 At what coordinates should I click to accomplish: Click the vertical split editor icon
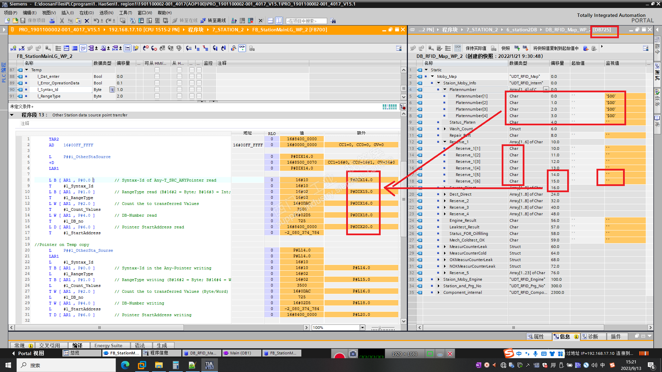point(279,21)
